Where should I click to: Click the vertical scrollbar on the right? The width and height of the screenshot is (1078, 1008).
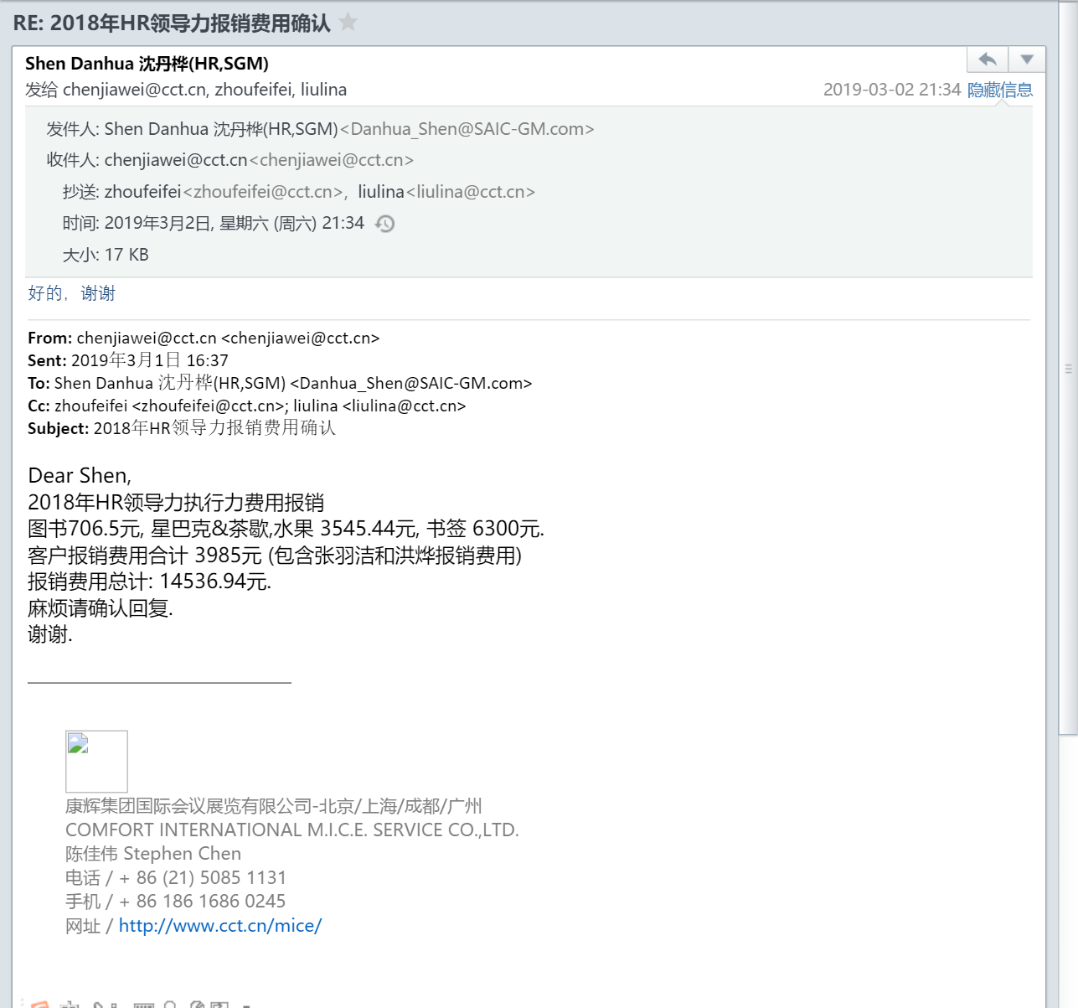[x=1068, y=369]
